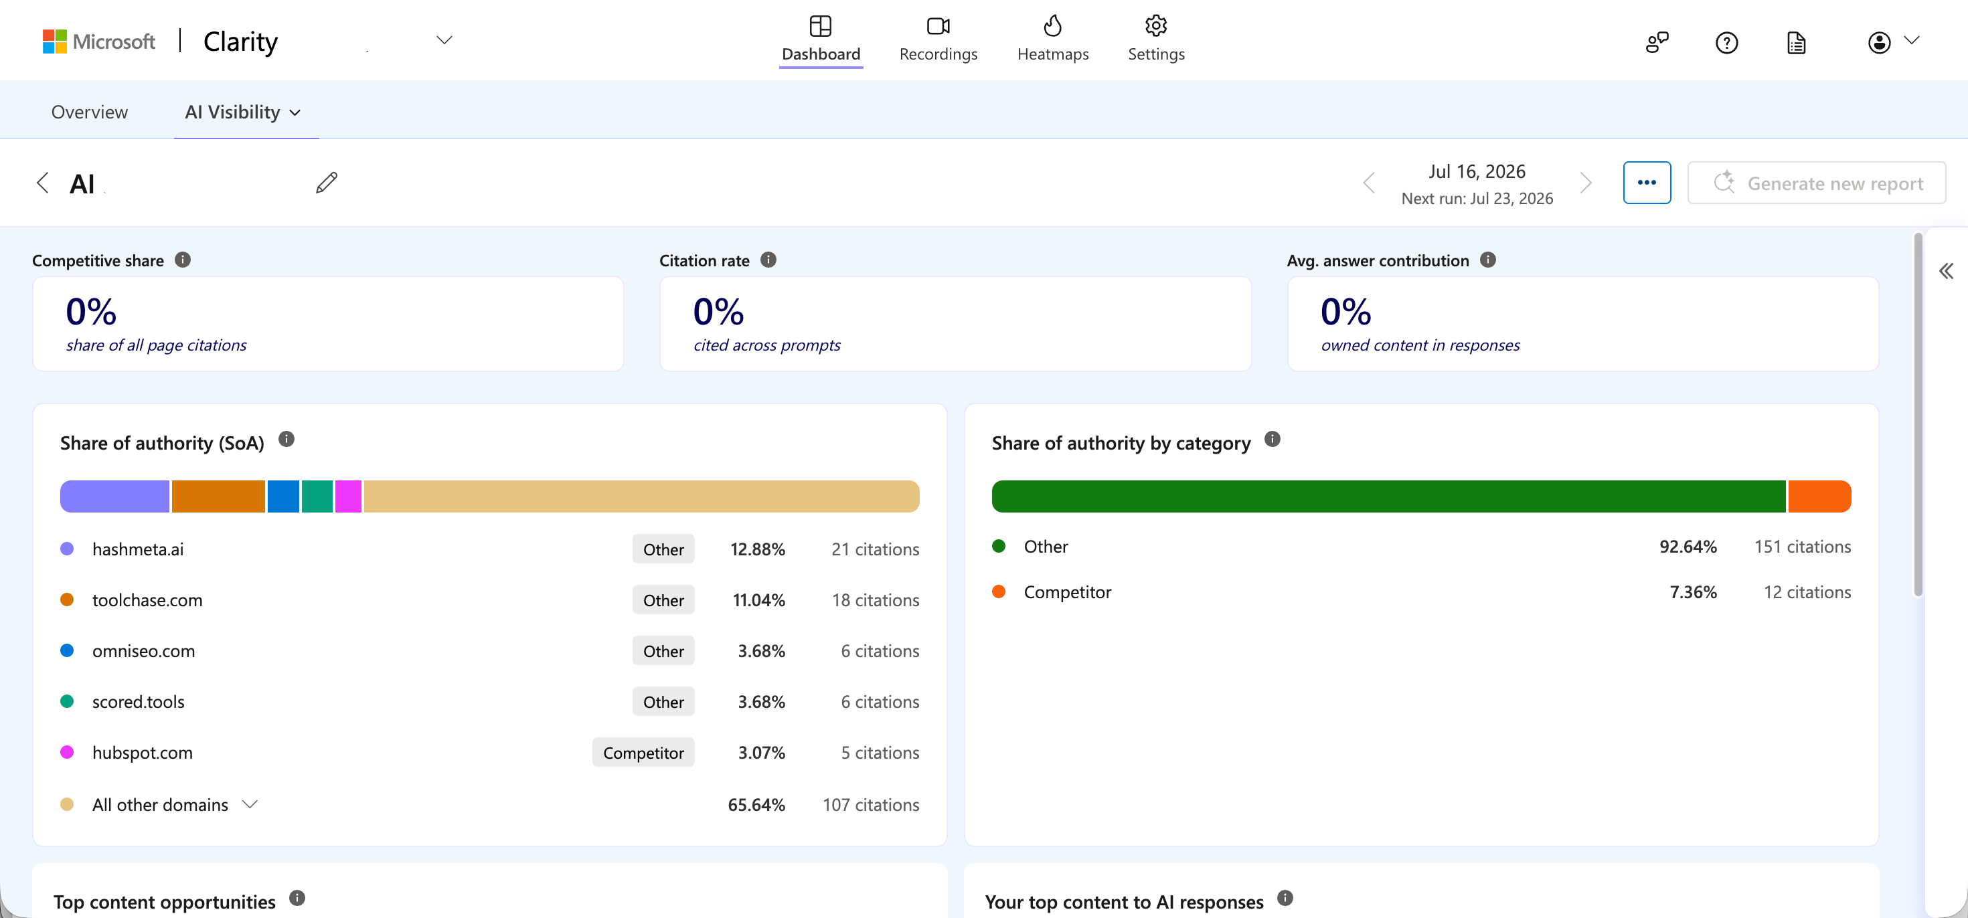Click 151 citations in Other category row
This screenshot has height=918, width=1968.
coord(1802,547)
